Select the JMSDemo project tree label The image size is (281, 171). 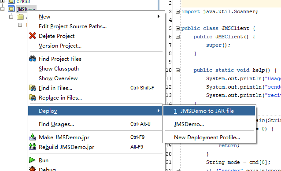pyautogui.click(x=26, y=9)
